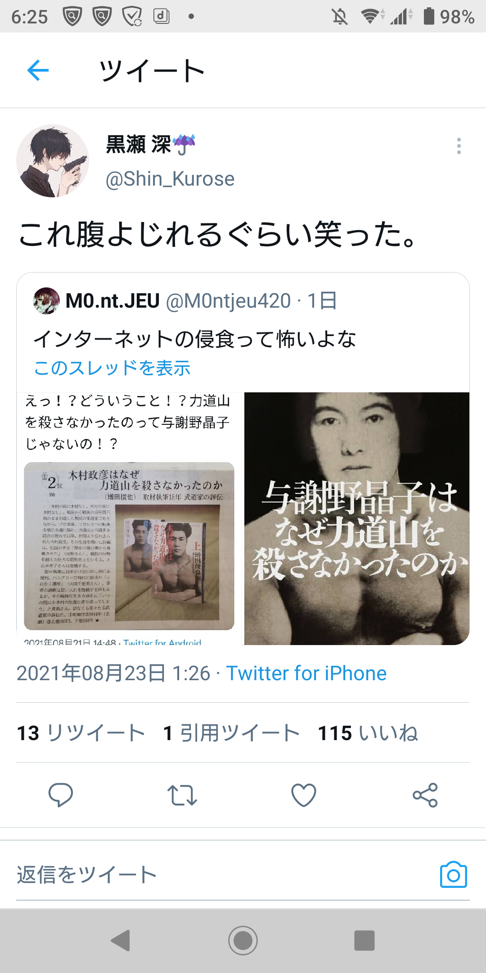Image resolution: width=486 pixels, height=973 pixels.
Task: Like the tweet with heart icon
Action: coord(304,795)
